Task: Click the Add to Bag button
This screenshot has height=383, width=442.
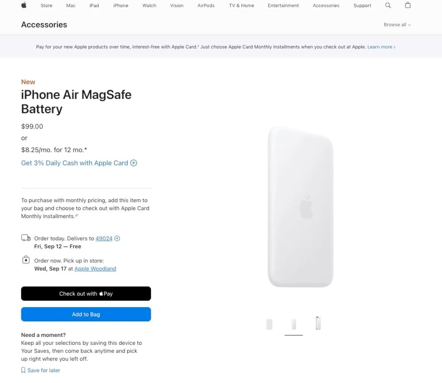Action: [x=86, y=314]
